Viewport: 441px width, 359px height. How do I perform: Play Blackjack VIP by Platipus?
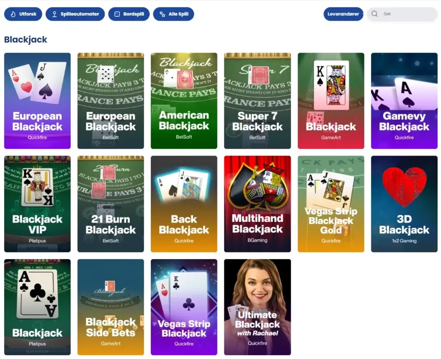(37, 204)
